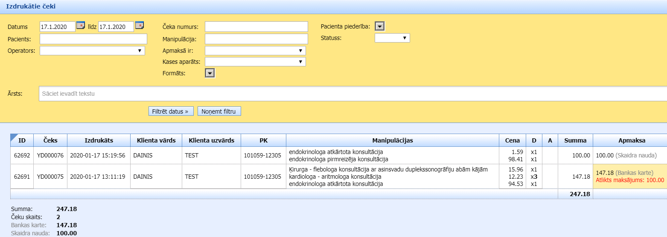
Task: Open the Kases aparāts dropdown
Action: click(255, 62)
